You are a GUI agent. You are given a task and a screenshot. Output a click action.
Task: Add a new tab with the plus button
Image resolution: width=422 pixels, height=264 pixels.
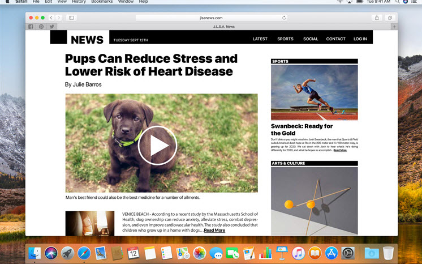coord(394,27)
